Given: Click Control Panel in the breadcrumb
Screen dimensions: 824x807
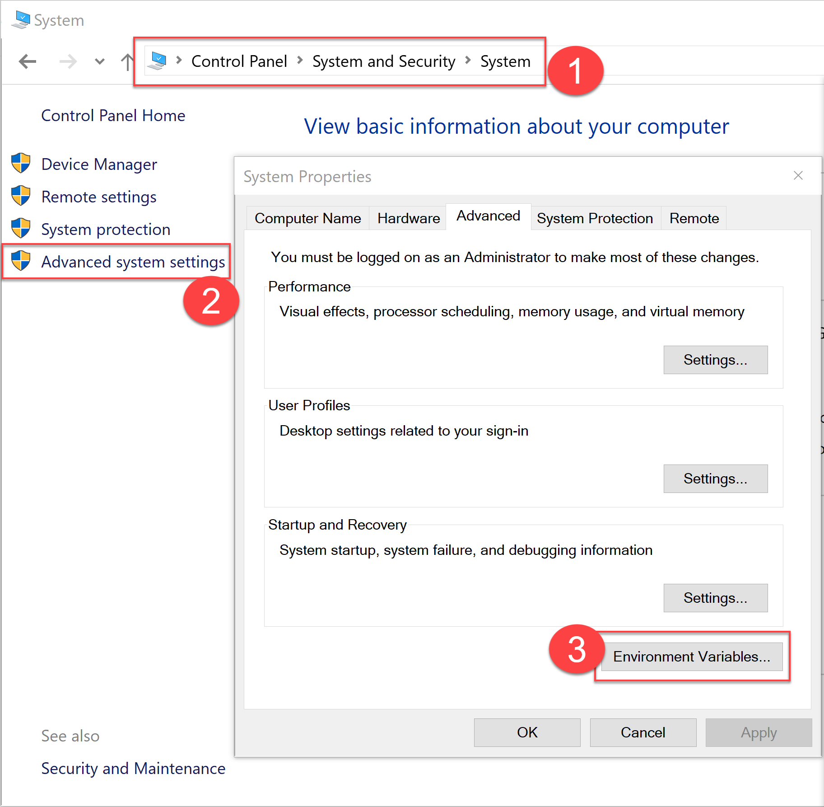Looking at the screenshot, I should [x=239, y=61].
